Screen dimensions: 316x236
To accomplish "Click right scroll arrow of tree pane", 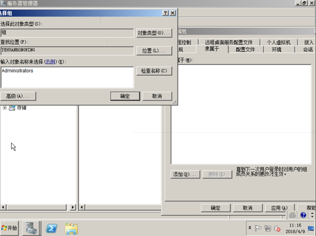I will pos(73,207).
